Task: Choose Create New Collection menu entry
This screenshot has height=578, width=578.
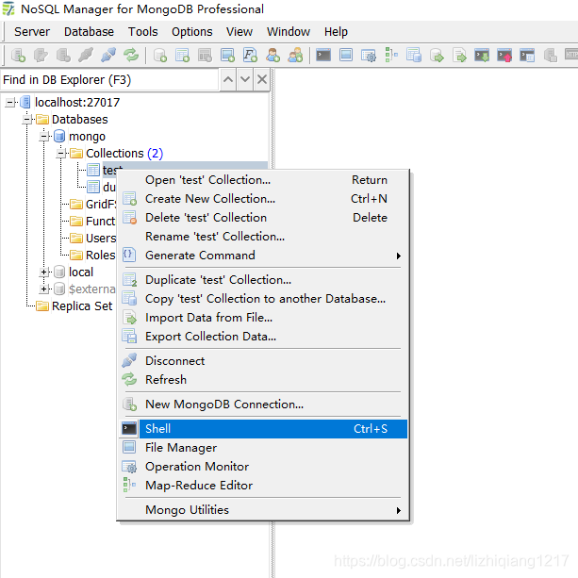Action: click(263, 199)
